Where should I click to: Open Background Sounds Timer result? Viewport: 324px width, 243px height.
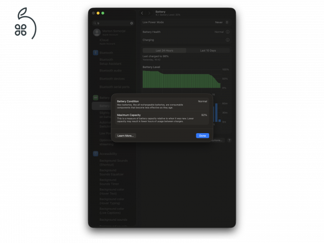point(109,182)
